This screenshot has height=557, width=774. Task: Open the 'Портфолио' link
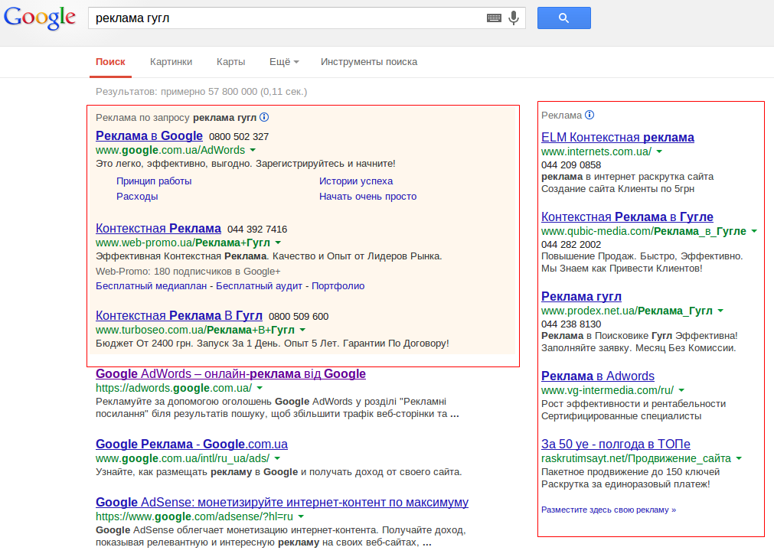pyautogui.click(x=338, y=286)
